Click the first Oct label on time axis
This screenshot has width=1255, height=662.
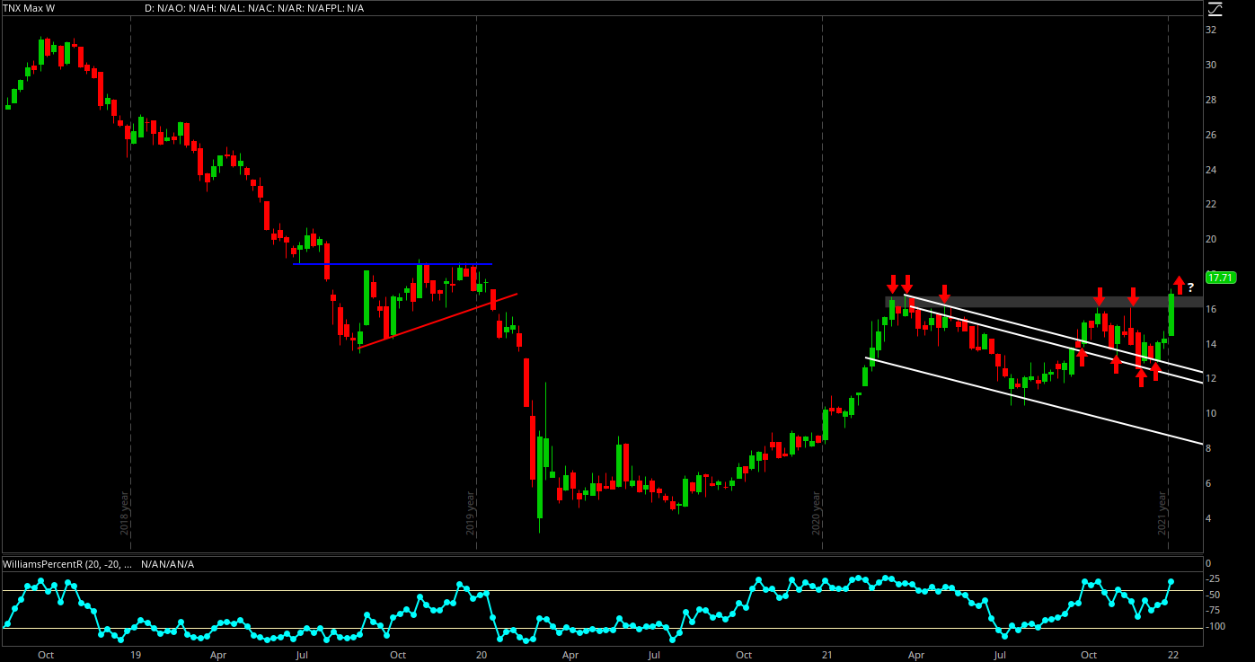click(46, 655)
